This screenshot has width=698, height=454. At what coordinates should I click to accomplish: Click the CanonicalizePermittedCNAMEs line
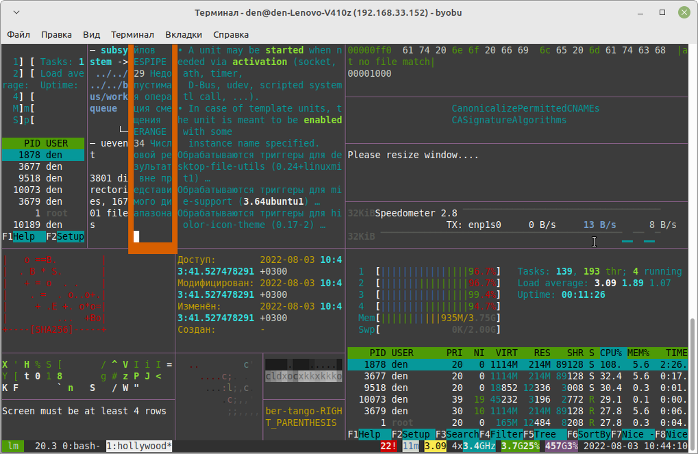(x=525, y=108)
